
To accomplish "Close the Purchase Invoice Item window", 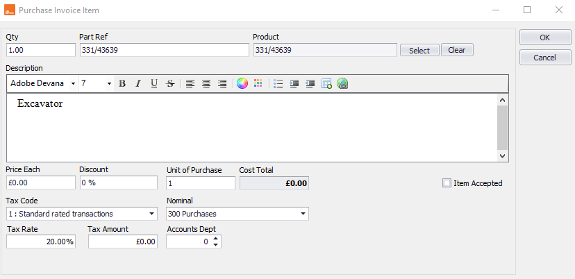I will click(559, 10).
